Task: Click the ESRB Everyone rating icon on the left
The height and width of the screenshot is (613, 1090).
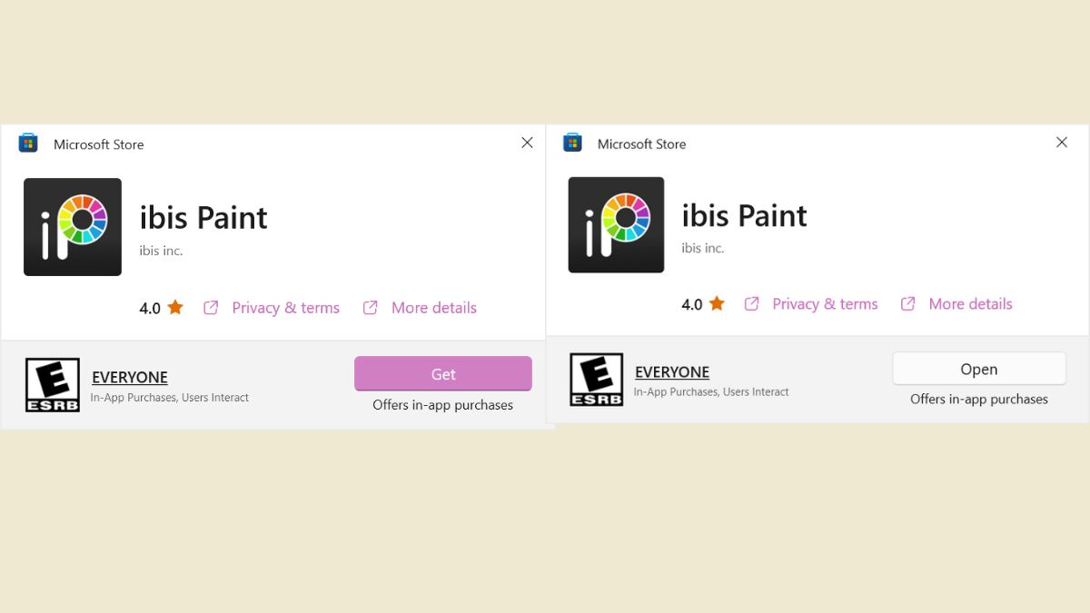Action: [x=52, y=383]
